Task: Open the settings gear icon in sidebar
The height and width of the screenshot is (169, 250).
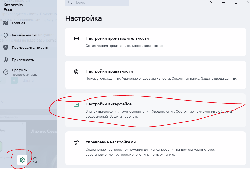Action: (22, 160)
